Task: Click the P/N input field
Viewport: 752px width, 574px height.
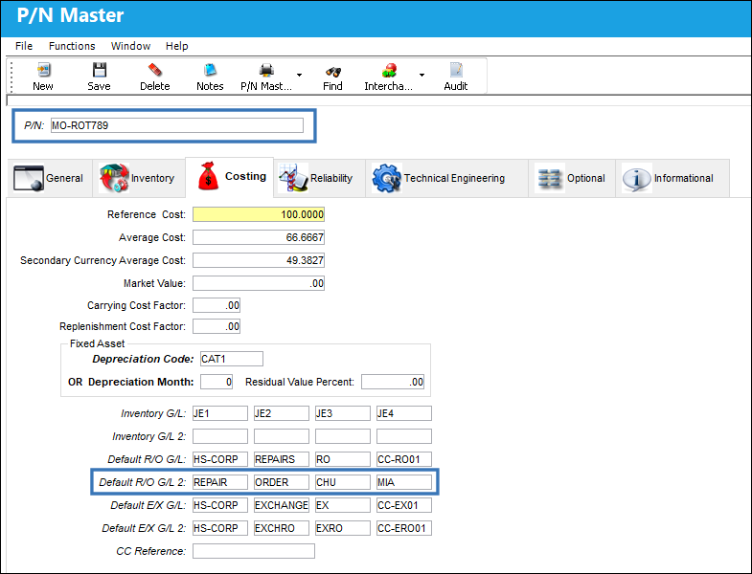Action: 177,125
